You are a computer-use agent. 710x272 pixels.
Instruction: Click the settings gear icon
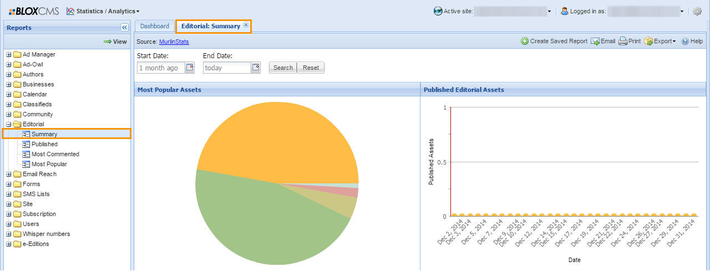point(698,11)
